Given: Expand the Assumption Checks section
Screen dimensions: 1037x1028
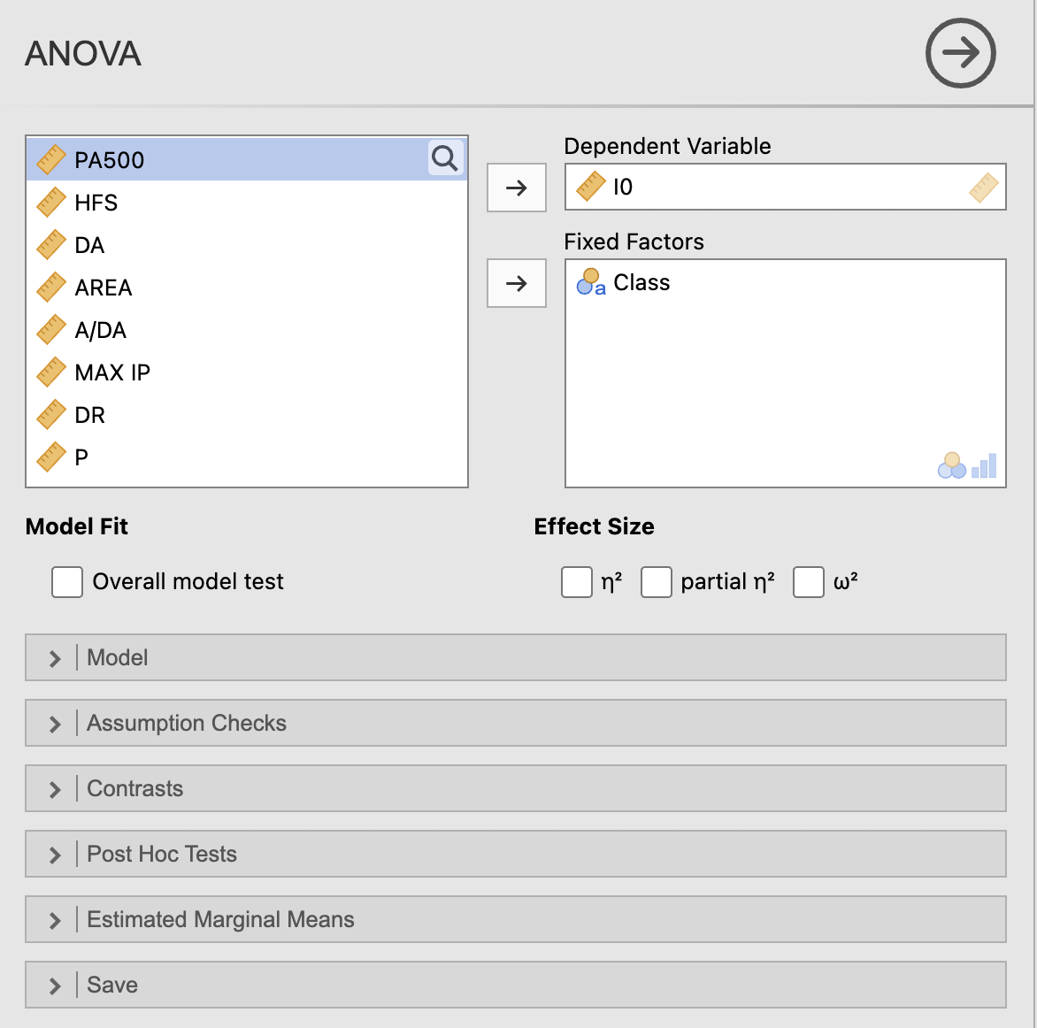Looking at the screenshot, I should pos(516,724).
